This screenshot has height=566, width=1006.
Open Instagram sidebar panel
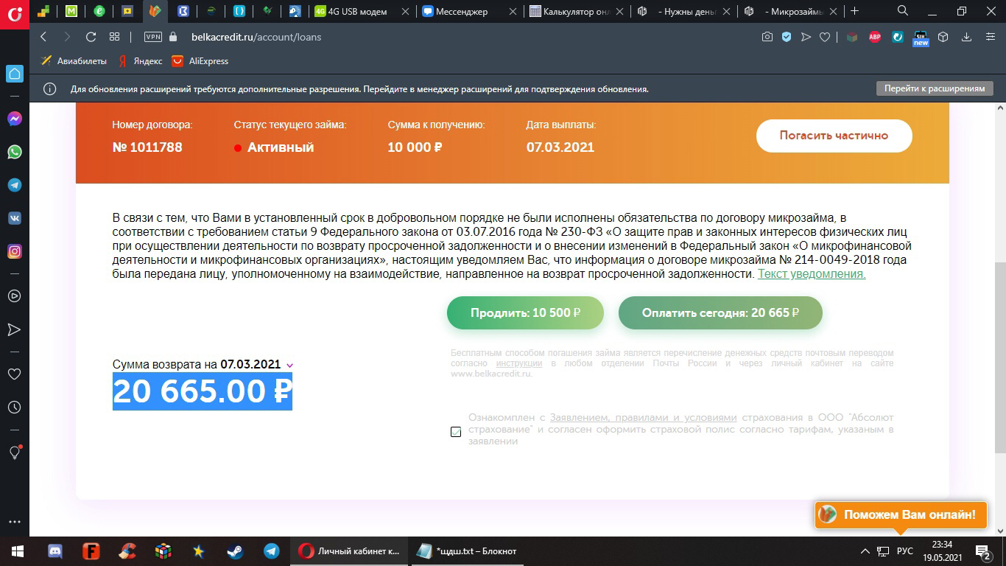pyautogui.click(x=14, y=251)
